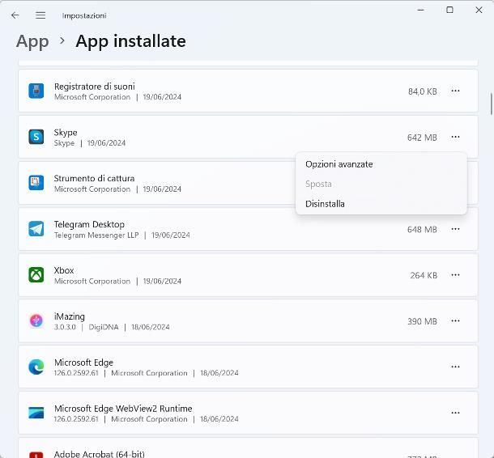Click the back arrow in the Impostazioni window
This screenshot has height=458, width=494.
tap(15, 15)
